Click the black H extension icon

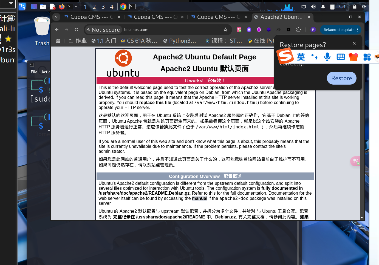289,30
